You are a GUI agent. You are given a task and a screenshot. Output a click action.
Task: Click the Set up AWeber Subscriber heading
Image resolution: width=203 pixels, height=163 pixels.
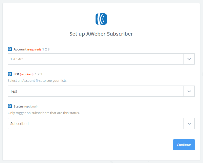pos(101,34)
